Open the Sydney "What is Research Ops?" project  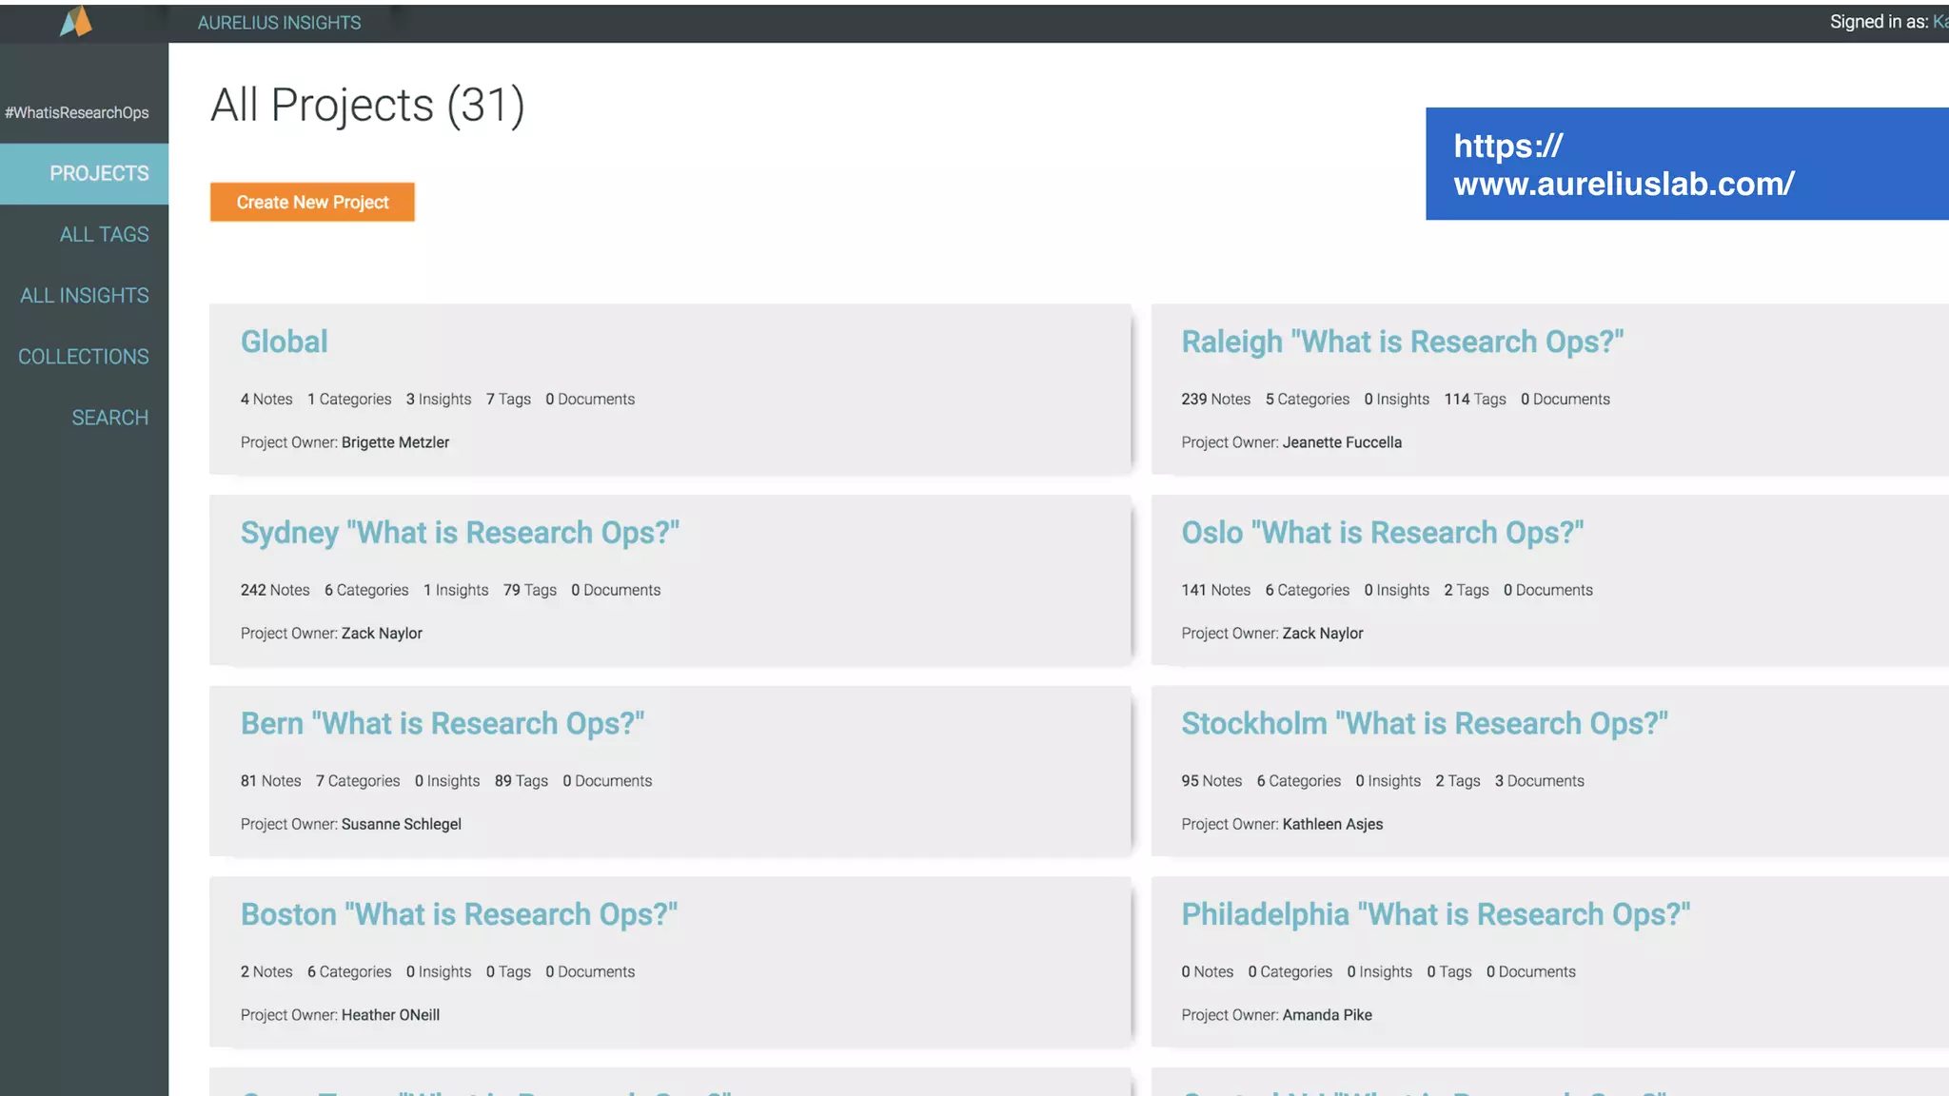pyautogui.click(x=460, y=533)
